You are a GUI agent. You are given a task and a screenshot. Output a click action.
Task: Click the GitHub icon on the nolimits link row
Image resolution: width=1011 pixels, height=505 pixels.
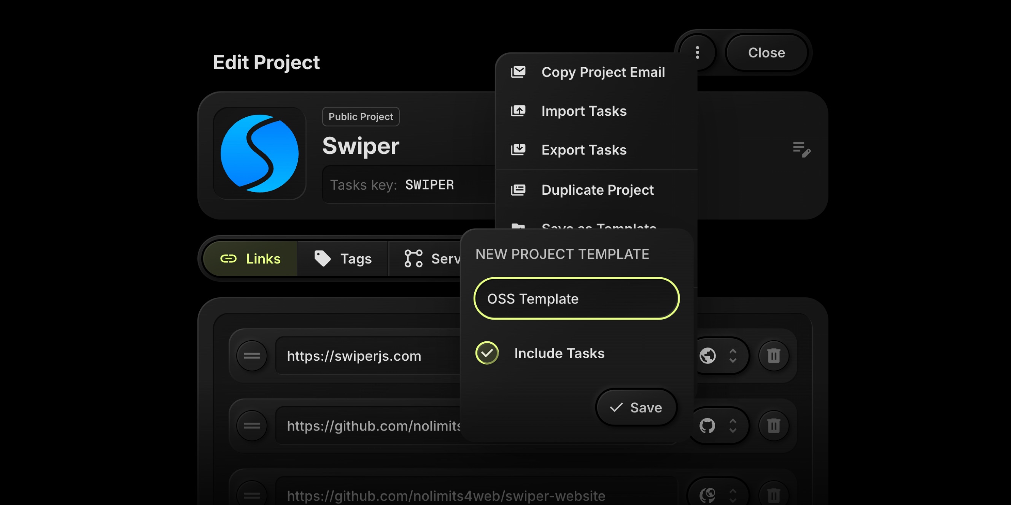click(707, 426)
